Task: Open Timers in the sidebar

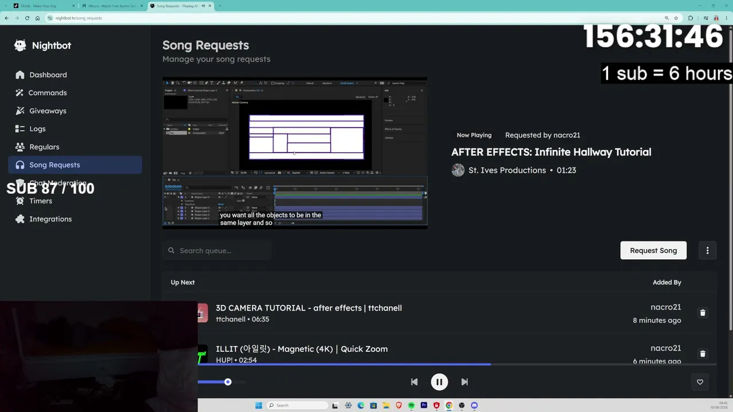Action: coord(75,201)
